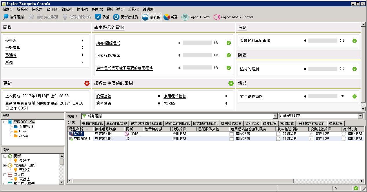Viewport: 367px width, 192px height.
Task: Click the 未受管理 computers link
Action: (x=13, y=48)
